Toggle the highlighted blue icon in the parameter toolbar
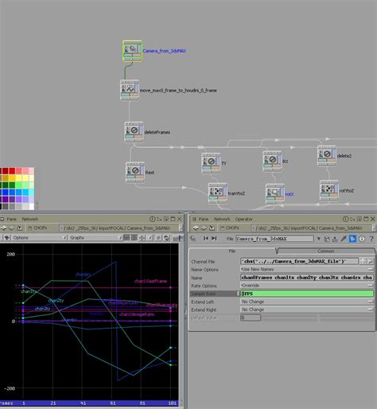The height and width of the screenshot is (409, 377). pos(352,239)
